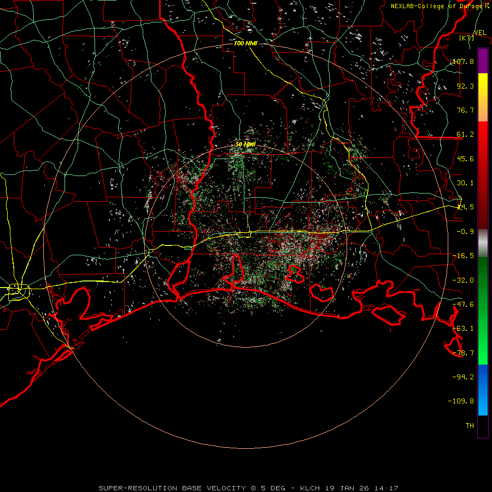
Task: Click the 14.5 scale value
Action: point(465,207)
